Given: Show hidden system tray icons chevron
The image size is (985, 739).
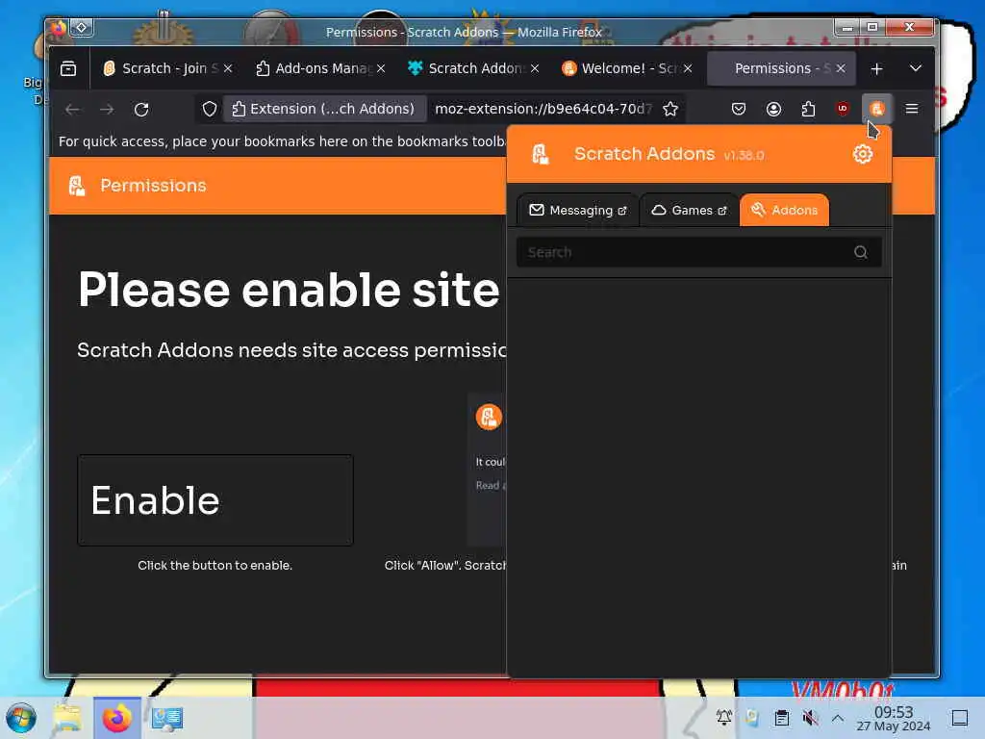Looking at the screenshot, I should [838, 718].
